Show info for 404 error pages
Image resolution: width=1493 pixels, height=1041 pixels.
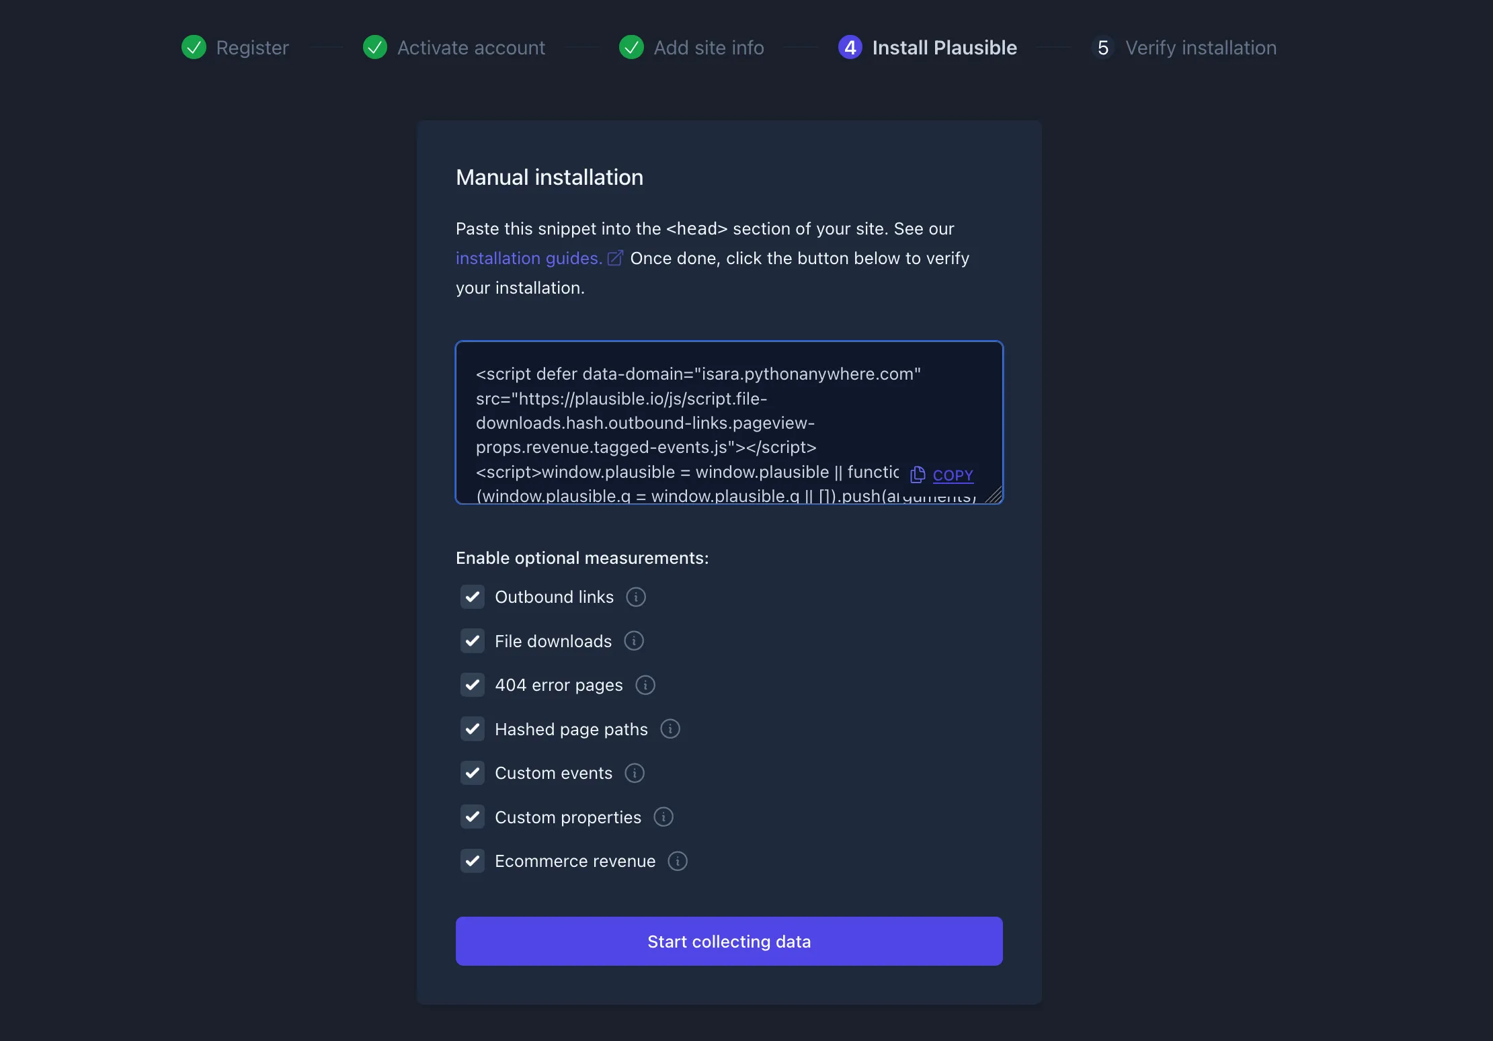click(645, 685)
